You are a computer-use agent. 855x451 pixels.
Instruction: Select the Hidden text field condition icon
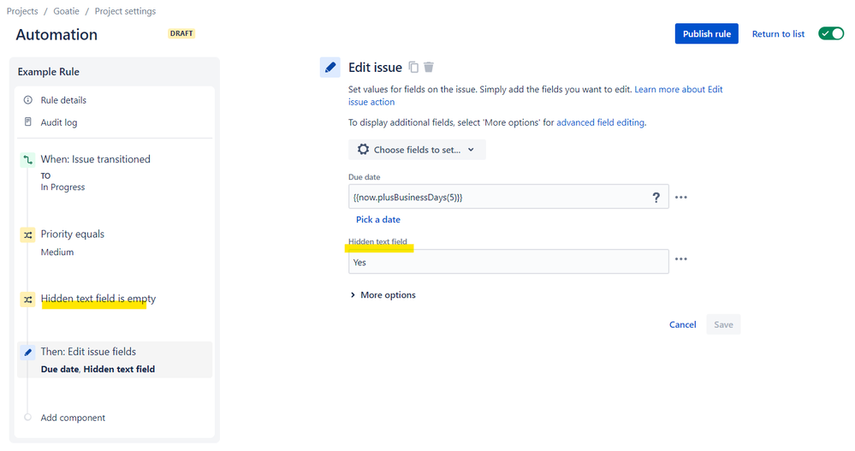(x=27, y=300)
